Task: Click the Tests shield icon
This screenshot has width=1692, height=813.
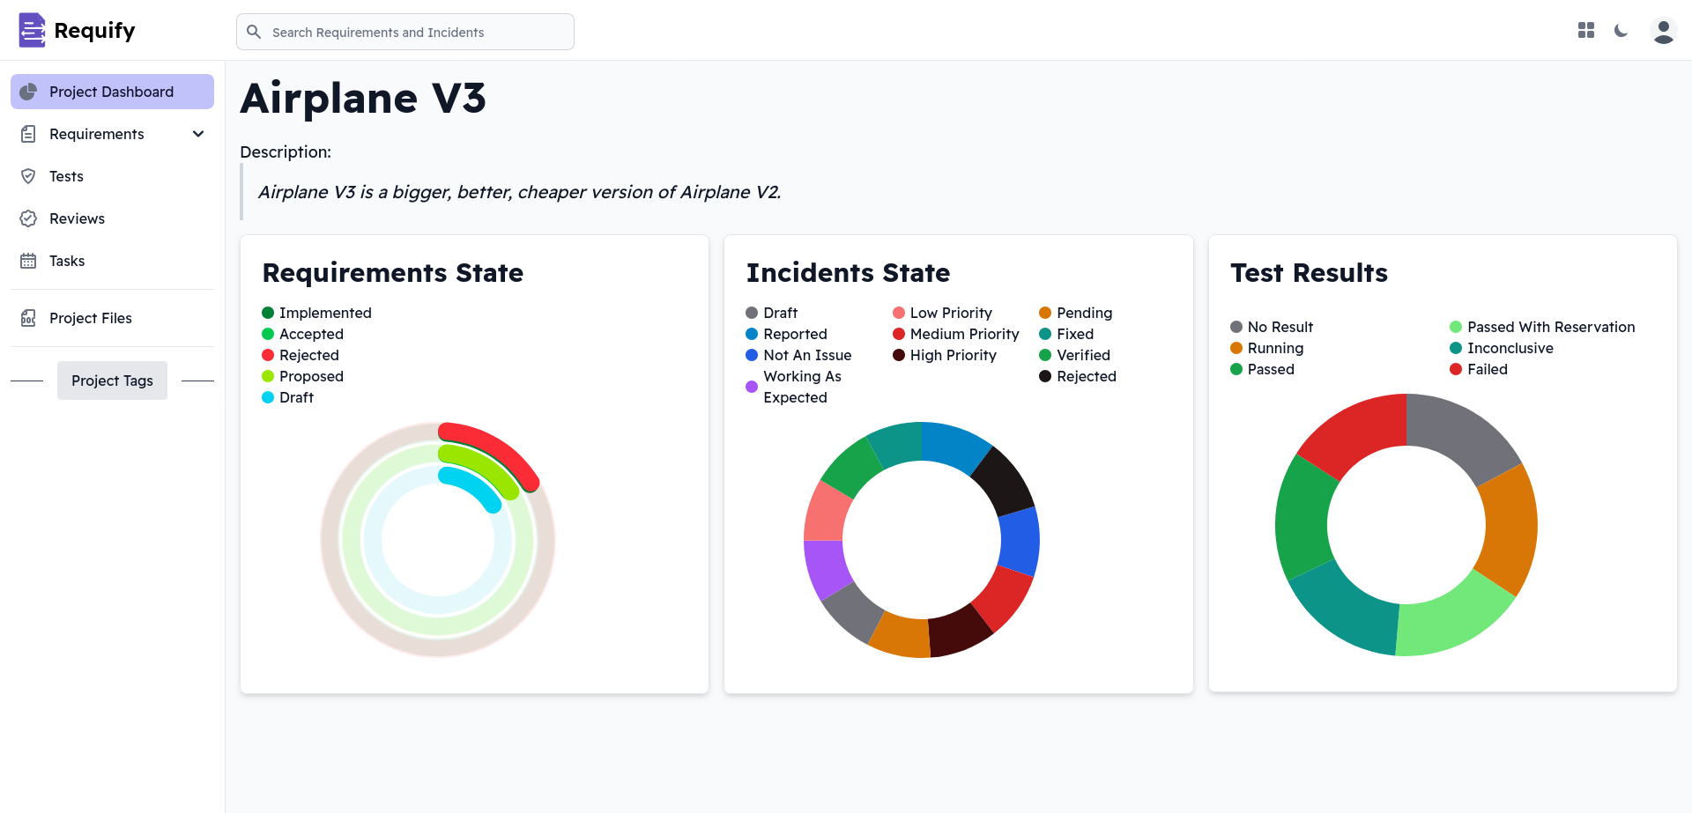Action: (x=28, y=176)
